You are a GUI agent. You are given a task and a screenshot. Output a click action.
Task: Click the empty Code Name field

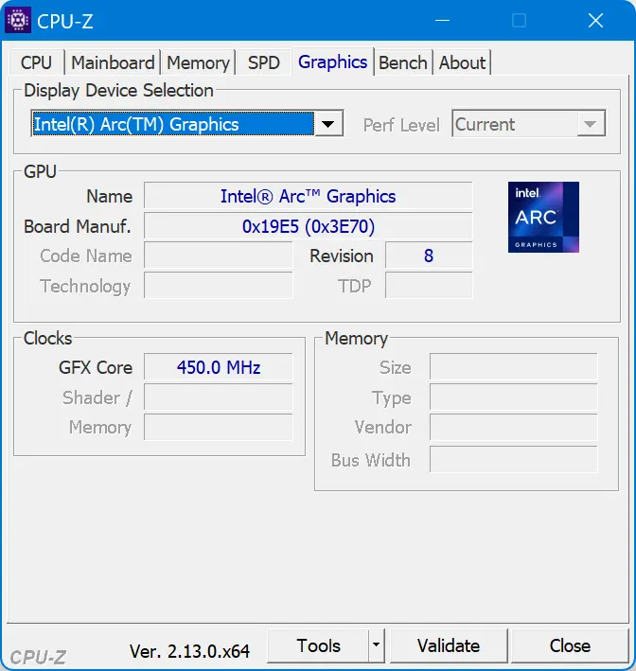[x=219, y=256]
